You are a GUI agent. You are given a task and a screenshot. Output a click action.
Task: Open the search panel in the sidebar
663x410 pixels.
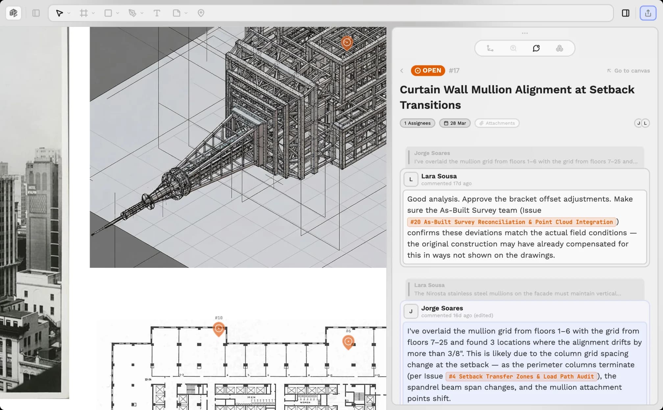click(513, 48)
